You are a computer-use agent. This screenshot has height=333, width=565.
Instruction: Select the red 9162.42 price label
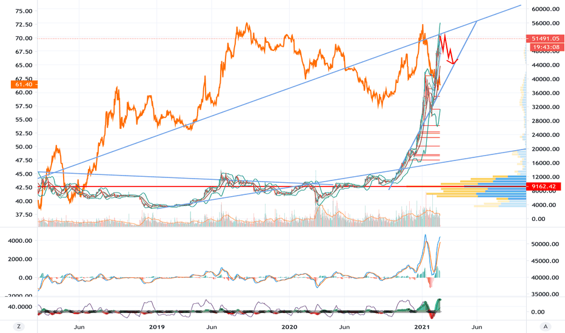tap(544, 186)
